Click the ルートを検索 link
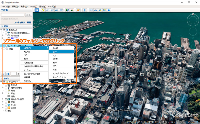200x124 pixels. (x=20, y=22)
